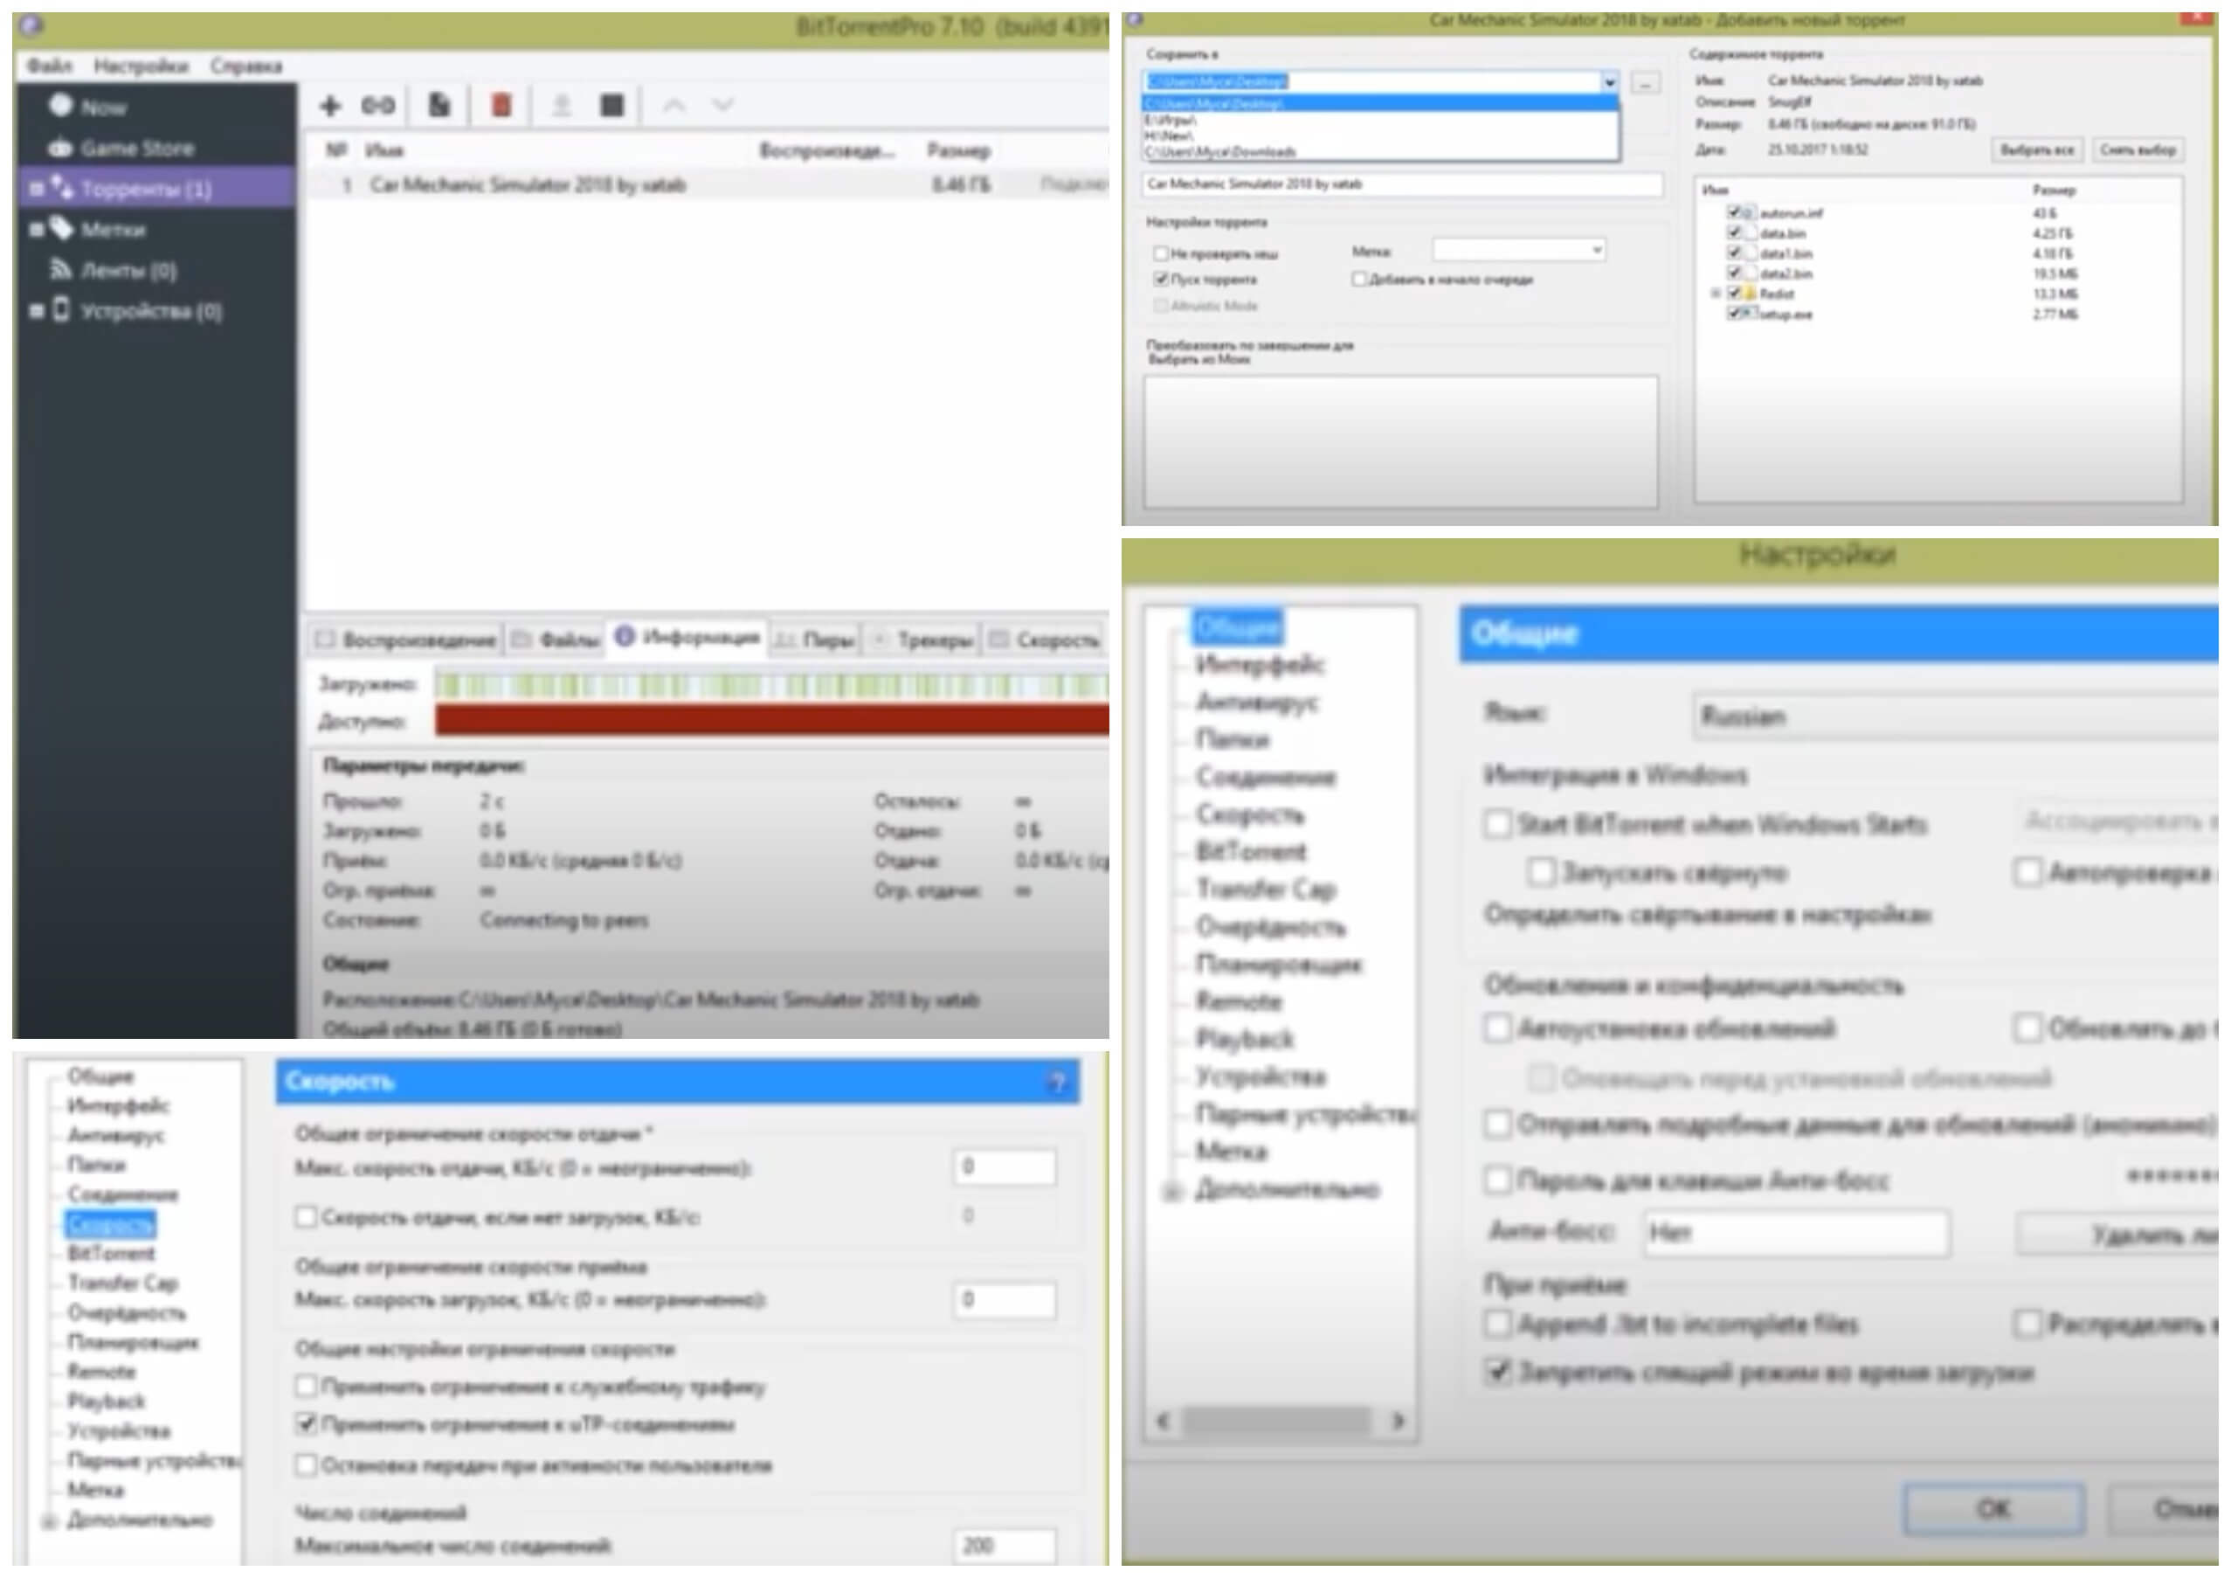Open Game Store via its gamepad icon
The image size is (2231, 1578).
(61, 149)
